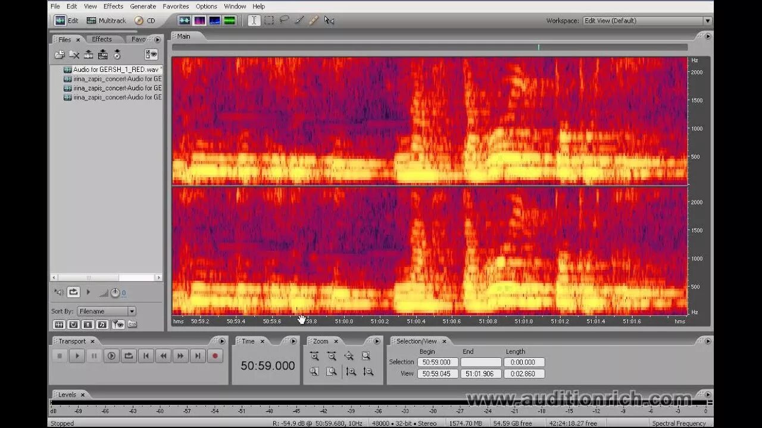
Task: Click Stop in Transport panel
Action: coord(60,356)
